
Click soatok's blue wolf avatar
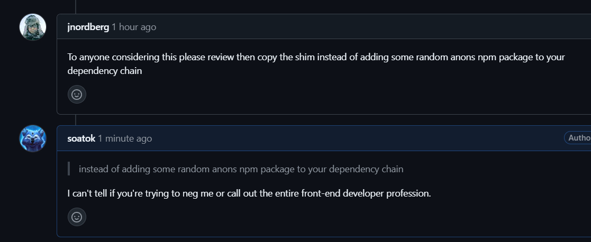click(x=33, y=138)
